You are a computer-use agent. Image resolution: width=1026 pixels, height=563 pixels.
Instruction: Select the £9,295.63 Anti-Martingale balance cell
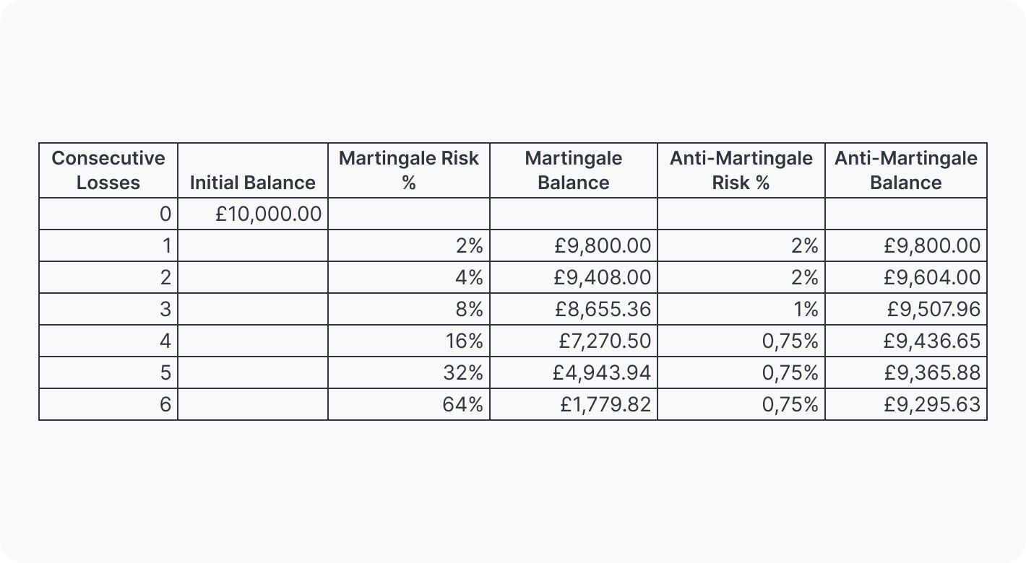click(931, 405)
